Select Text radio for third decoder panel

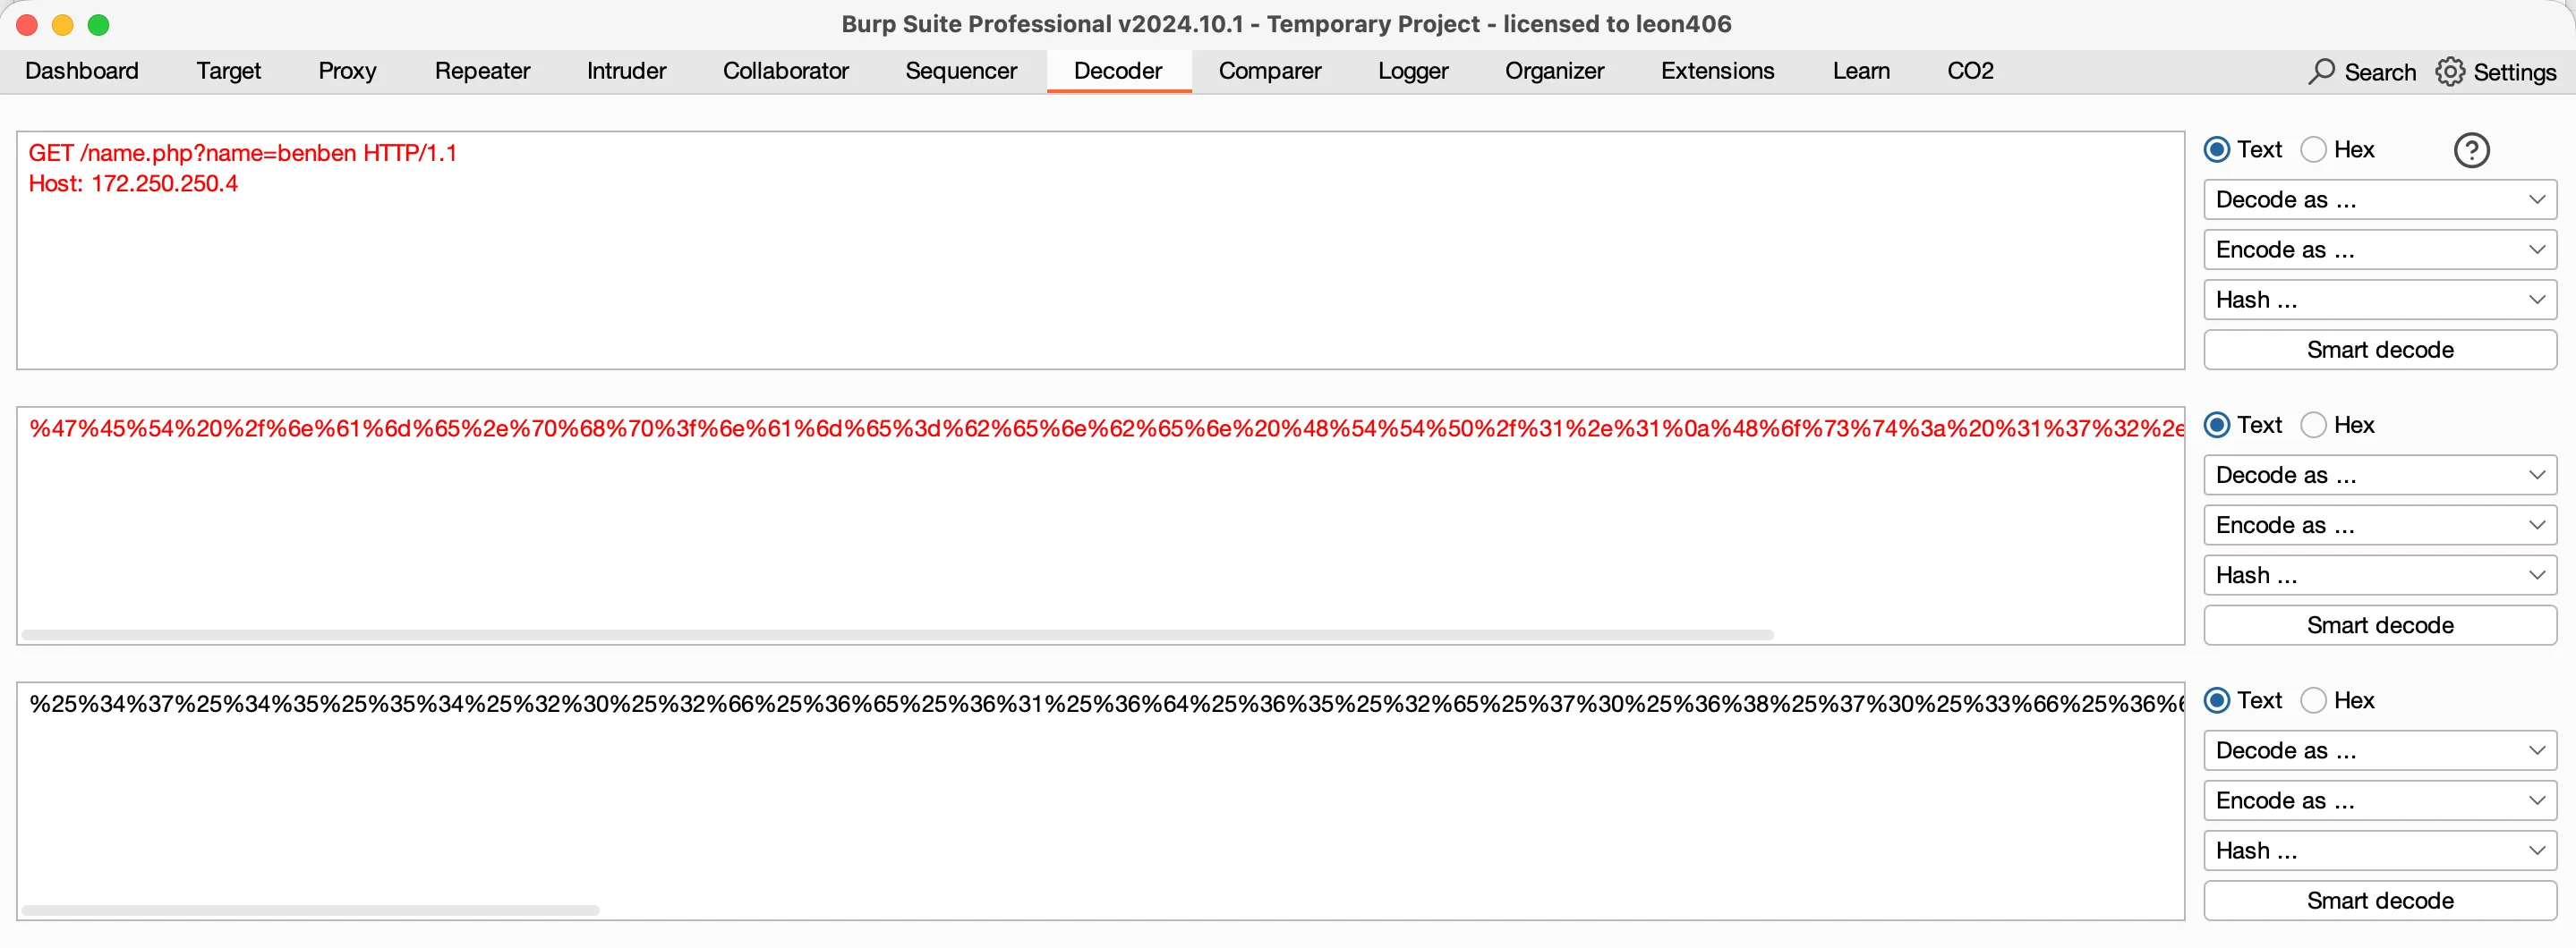pos(2217,700)
